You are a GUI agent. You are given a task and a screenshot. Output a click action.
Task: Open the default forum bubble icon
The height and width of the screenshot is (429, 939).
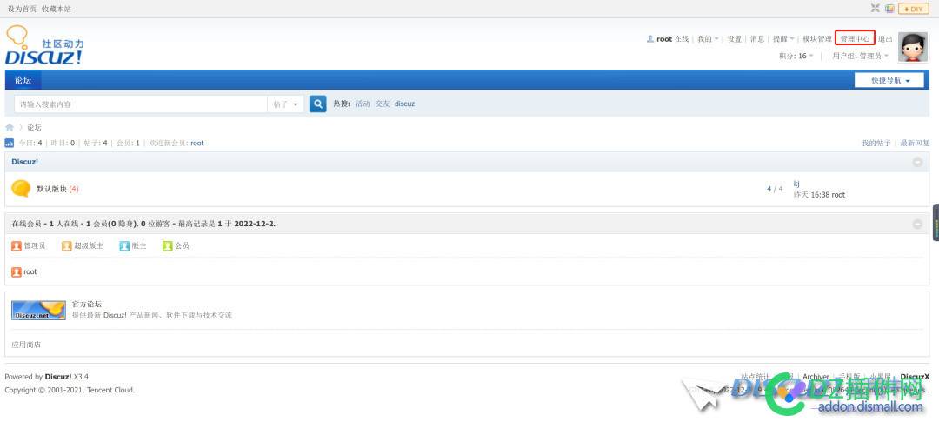[21, 189]
